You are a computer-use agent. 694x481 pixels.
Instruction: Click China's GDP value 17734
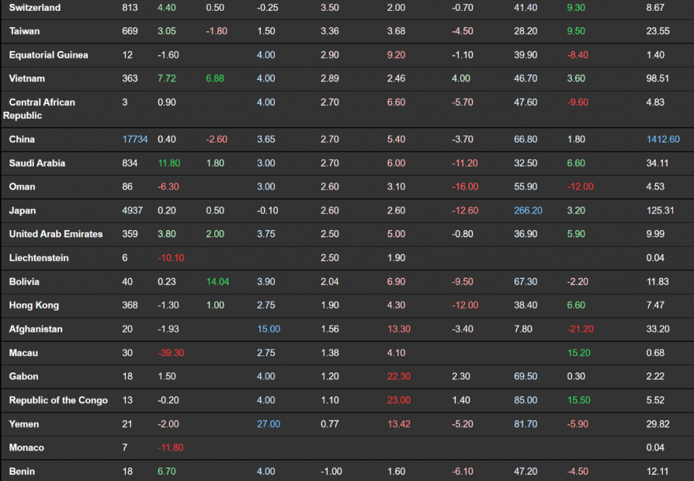point(134,140)
